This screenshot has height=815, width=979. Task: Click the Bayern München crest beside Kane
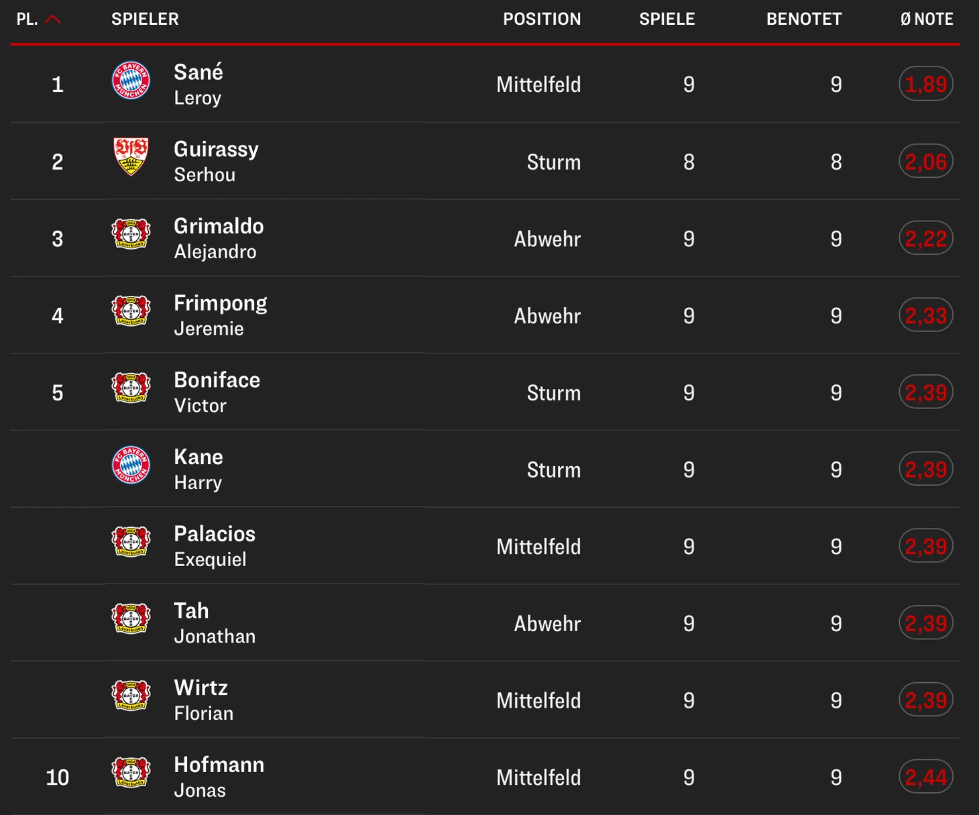[x=131, y=465]
